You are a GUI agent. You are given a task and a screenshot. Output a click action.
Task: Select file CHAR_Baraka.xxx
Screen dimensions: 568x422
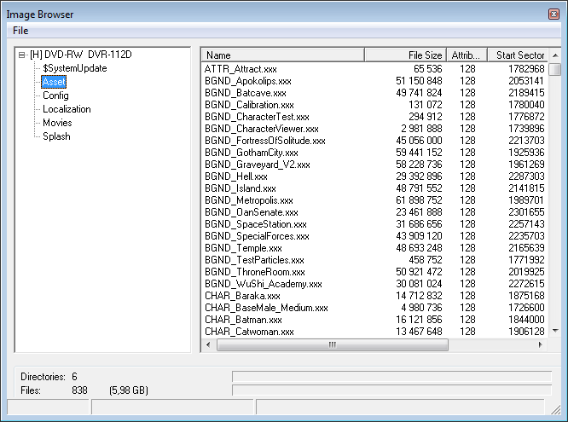242,296
